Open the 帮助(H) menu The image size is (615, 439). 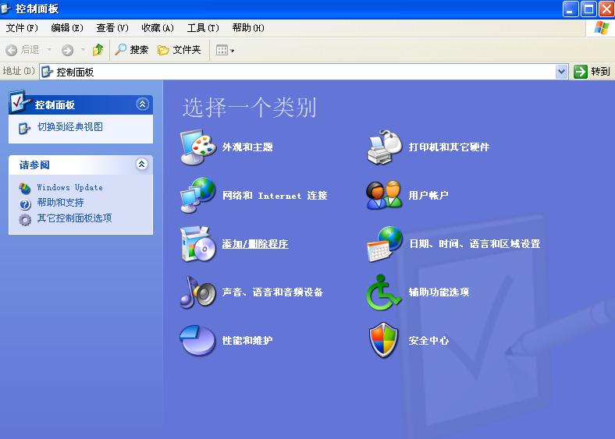click(248, 28)
